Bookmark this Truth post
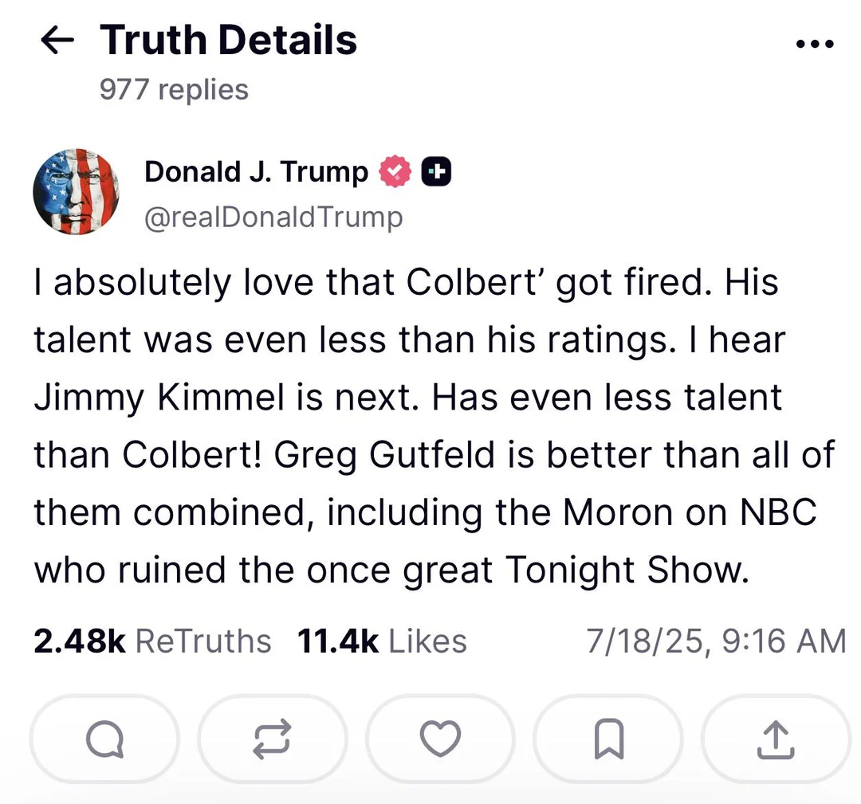The width and height of the screenshot is (861, 804). (x=608, y=739)
